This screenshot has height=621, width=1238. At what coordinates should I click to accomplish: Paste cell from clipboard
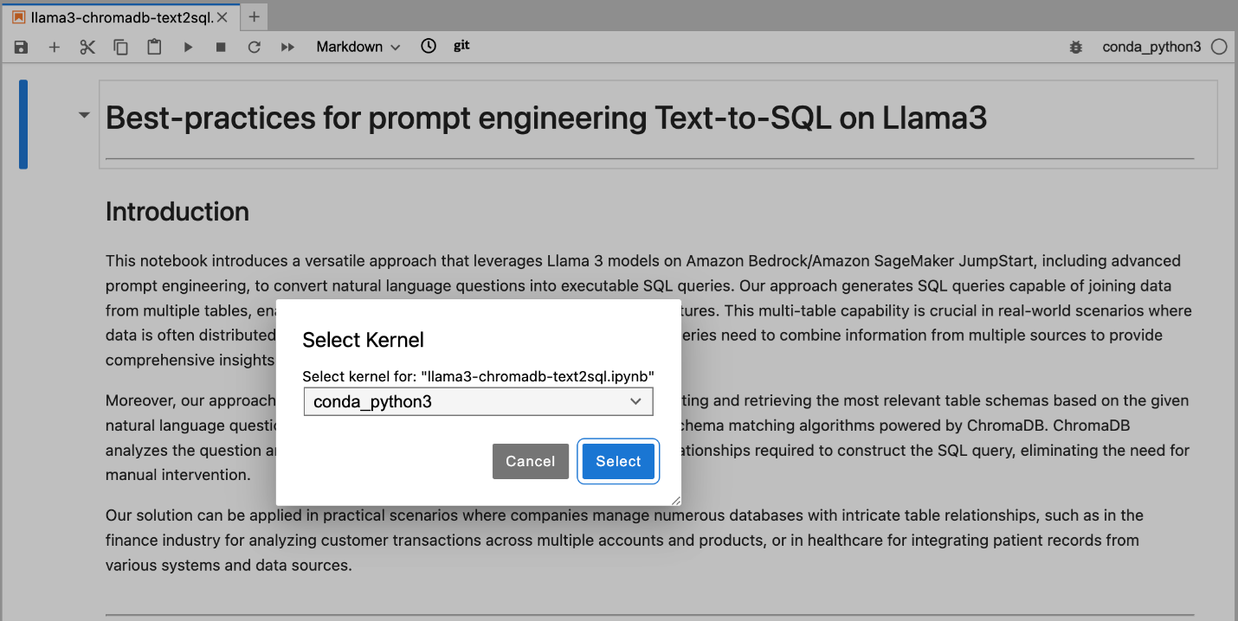[x=154, y=48]
